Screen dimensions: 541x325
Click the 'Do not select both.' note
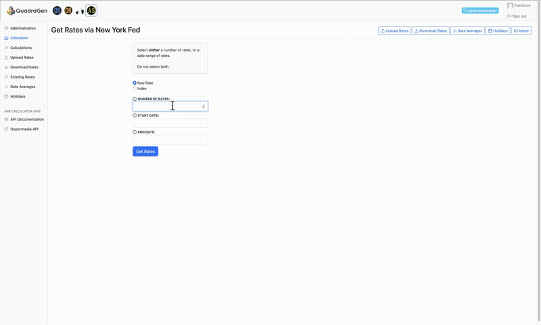154,66
